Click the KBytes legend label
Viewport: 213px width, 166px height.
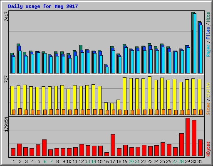(208, 149)
